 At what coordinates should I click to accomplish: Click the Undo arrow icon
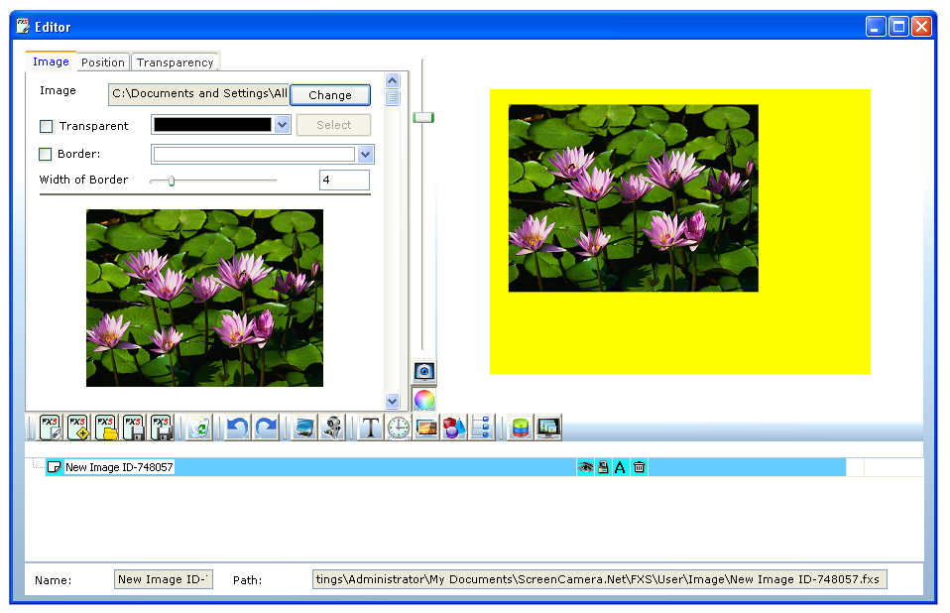click(x=235, y=428)
